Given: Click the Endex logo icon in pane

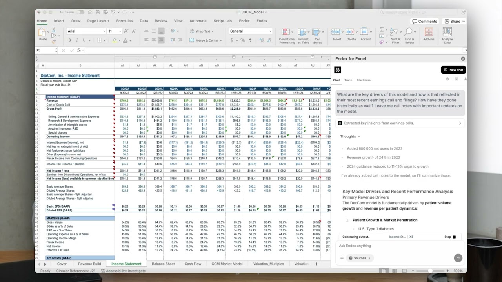Looking at the screenshot, I should [338, 70].
